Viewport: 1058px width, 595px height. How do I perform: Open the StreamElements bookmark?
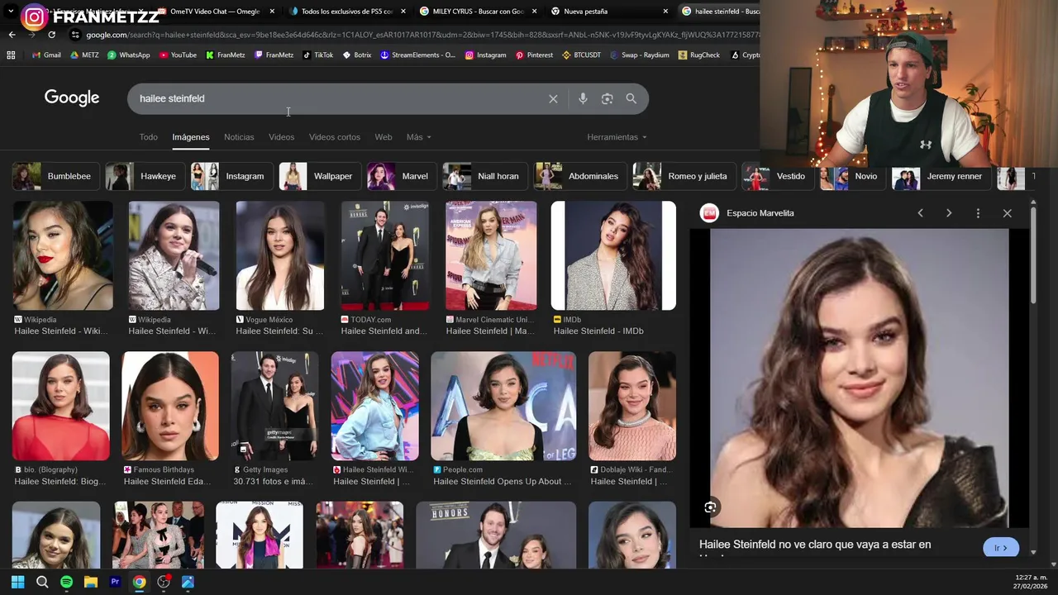coord(417,55)
